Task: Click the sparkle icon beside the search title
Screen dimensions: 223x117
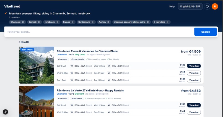Action: (x=6, y=14)
